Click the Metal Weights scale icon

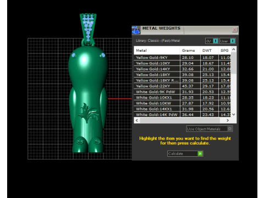[136, 30]
